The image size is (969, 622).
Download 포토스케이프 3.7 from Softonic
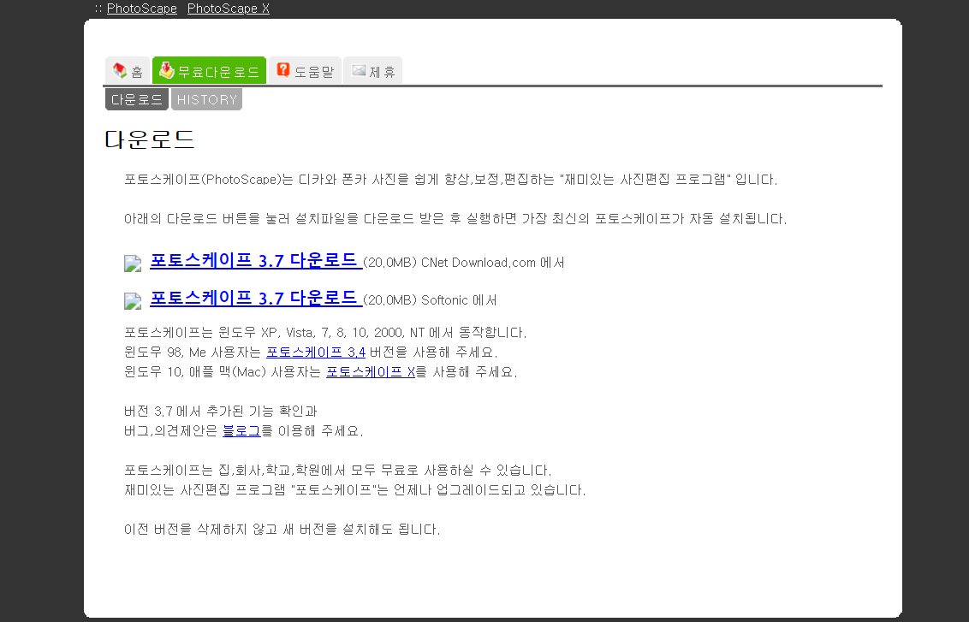point(256,299)
